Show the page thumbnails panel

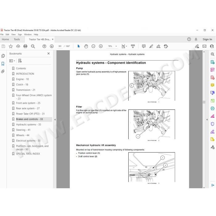[3, 56]
